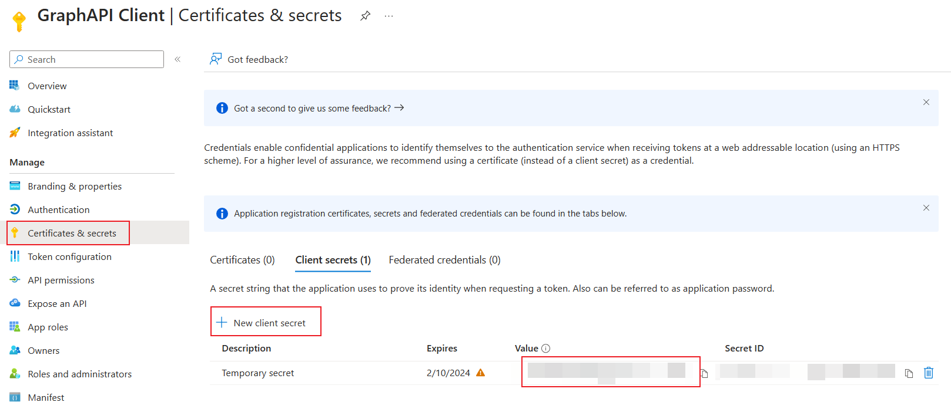The image size is (951, 409).
Task: Click the Overview grid icon
Action: point(15,86)
